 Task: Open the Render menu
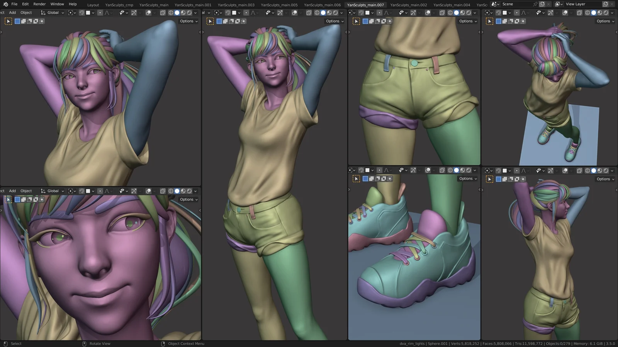(x=39, y=4)
